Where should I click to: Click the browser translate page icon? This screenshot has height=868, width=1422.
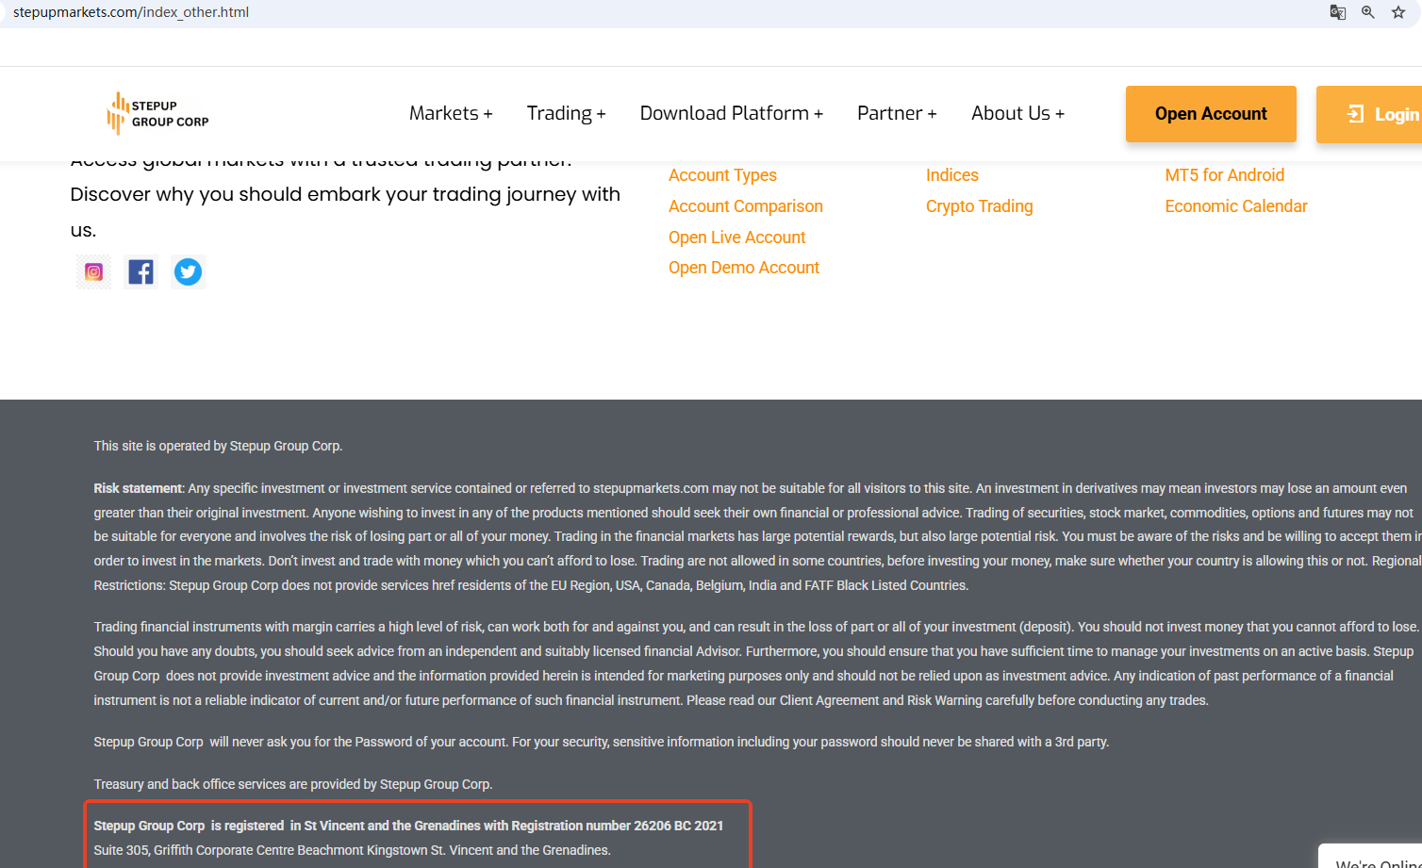click(1337, 12)
